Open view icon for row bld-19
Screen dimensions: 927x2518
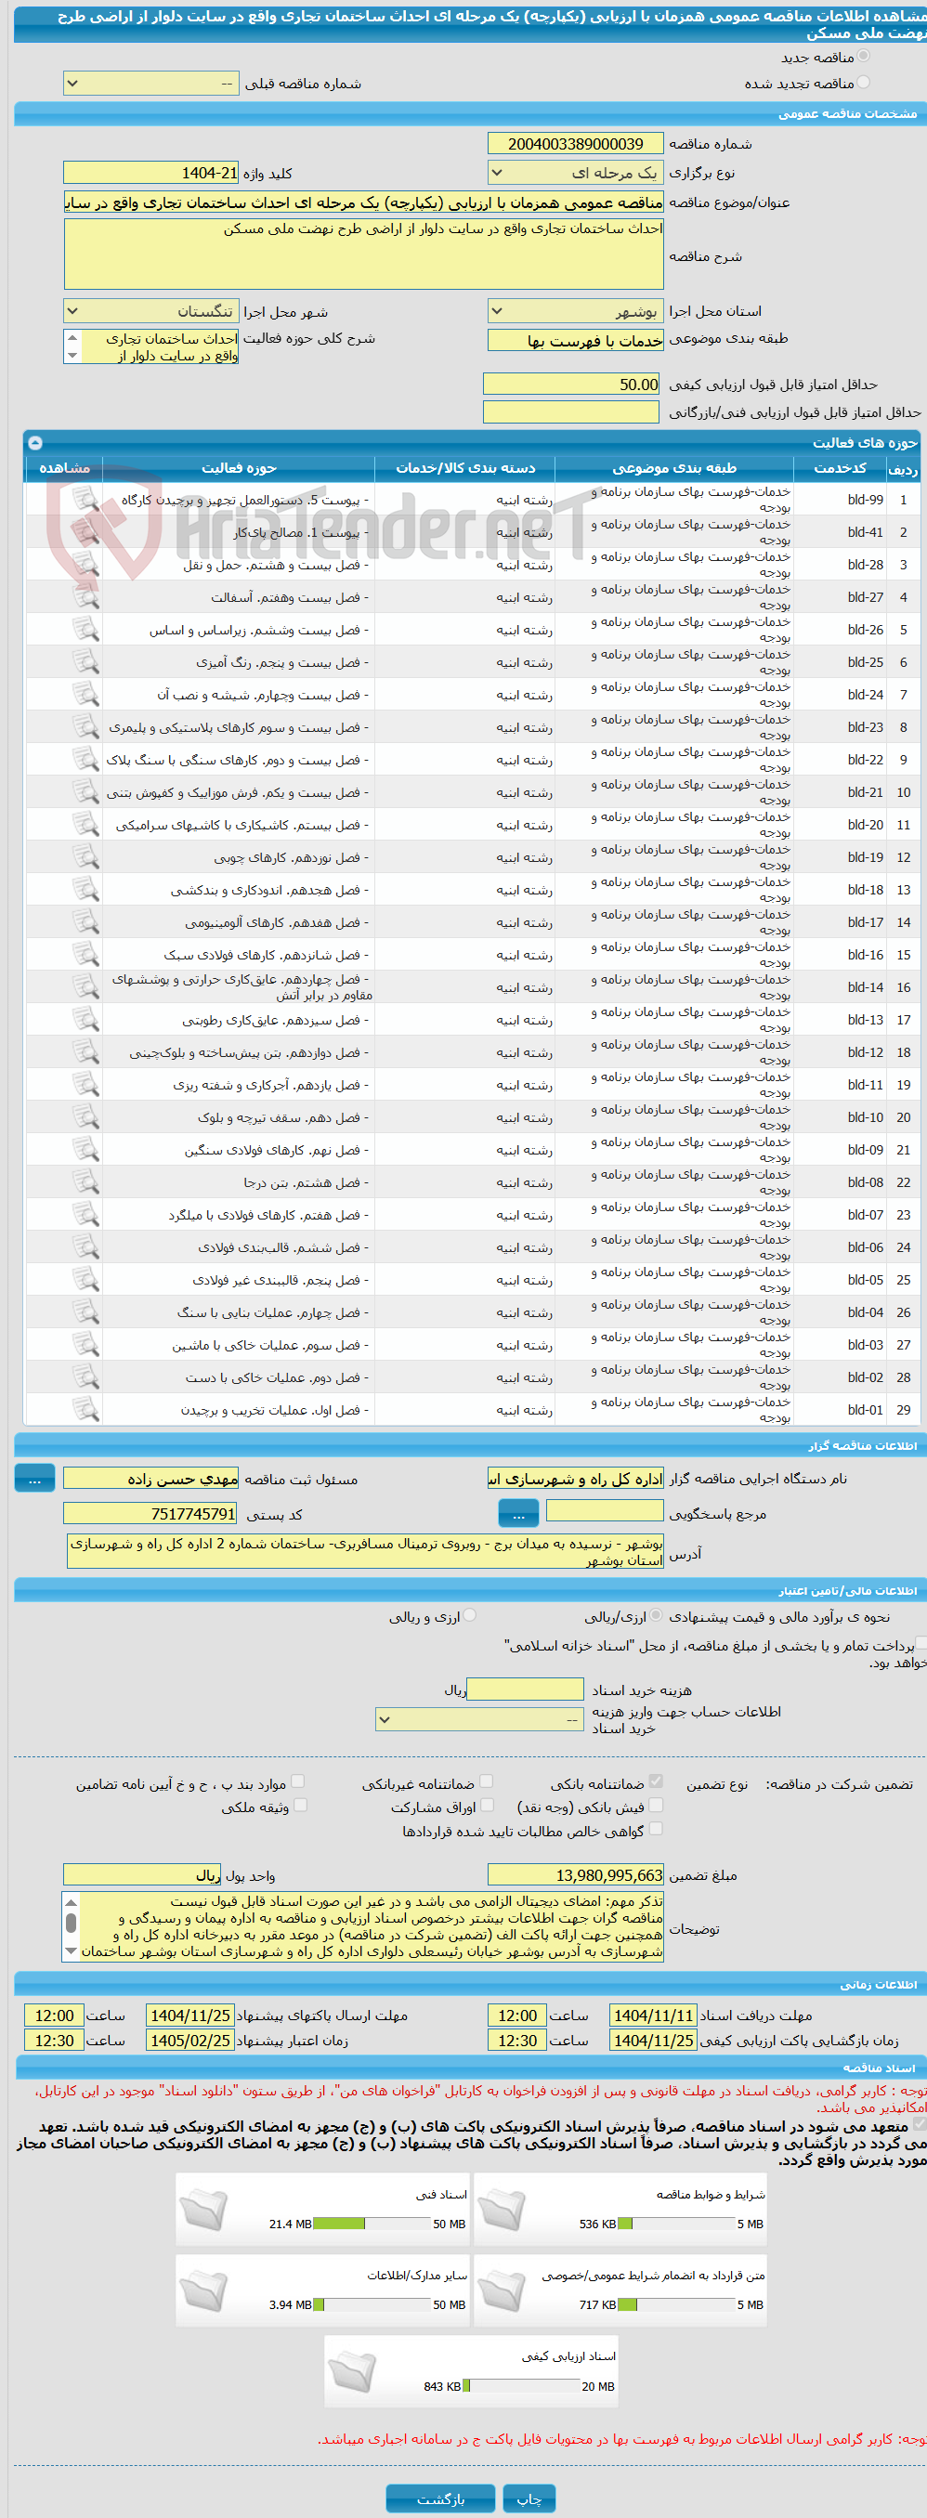86,857
